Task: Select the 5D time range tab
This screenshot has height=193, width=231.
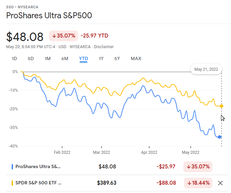Action: tap(31, 59)
